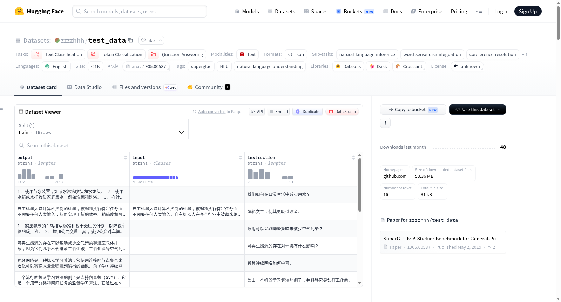Click the zzzzhhh owner link
The width and height of the screenshot is (561, 302).
click(73, 40)
